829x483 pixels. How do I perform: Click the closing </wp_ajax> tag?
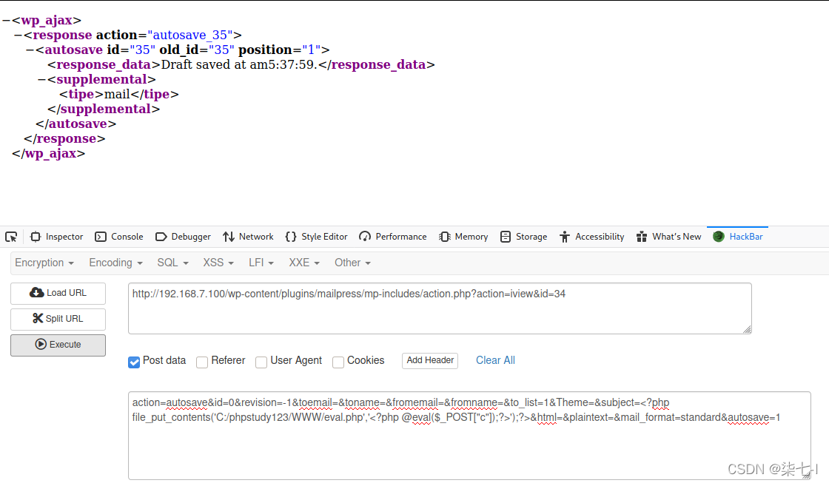pos(48,153)
